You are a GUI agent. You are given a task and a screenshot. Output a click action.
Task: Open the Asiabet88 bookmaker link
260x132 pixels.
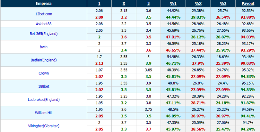(44, 24)
